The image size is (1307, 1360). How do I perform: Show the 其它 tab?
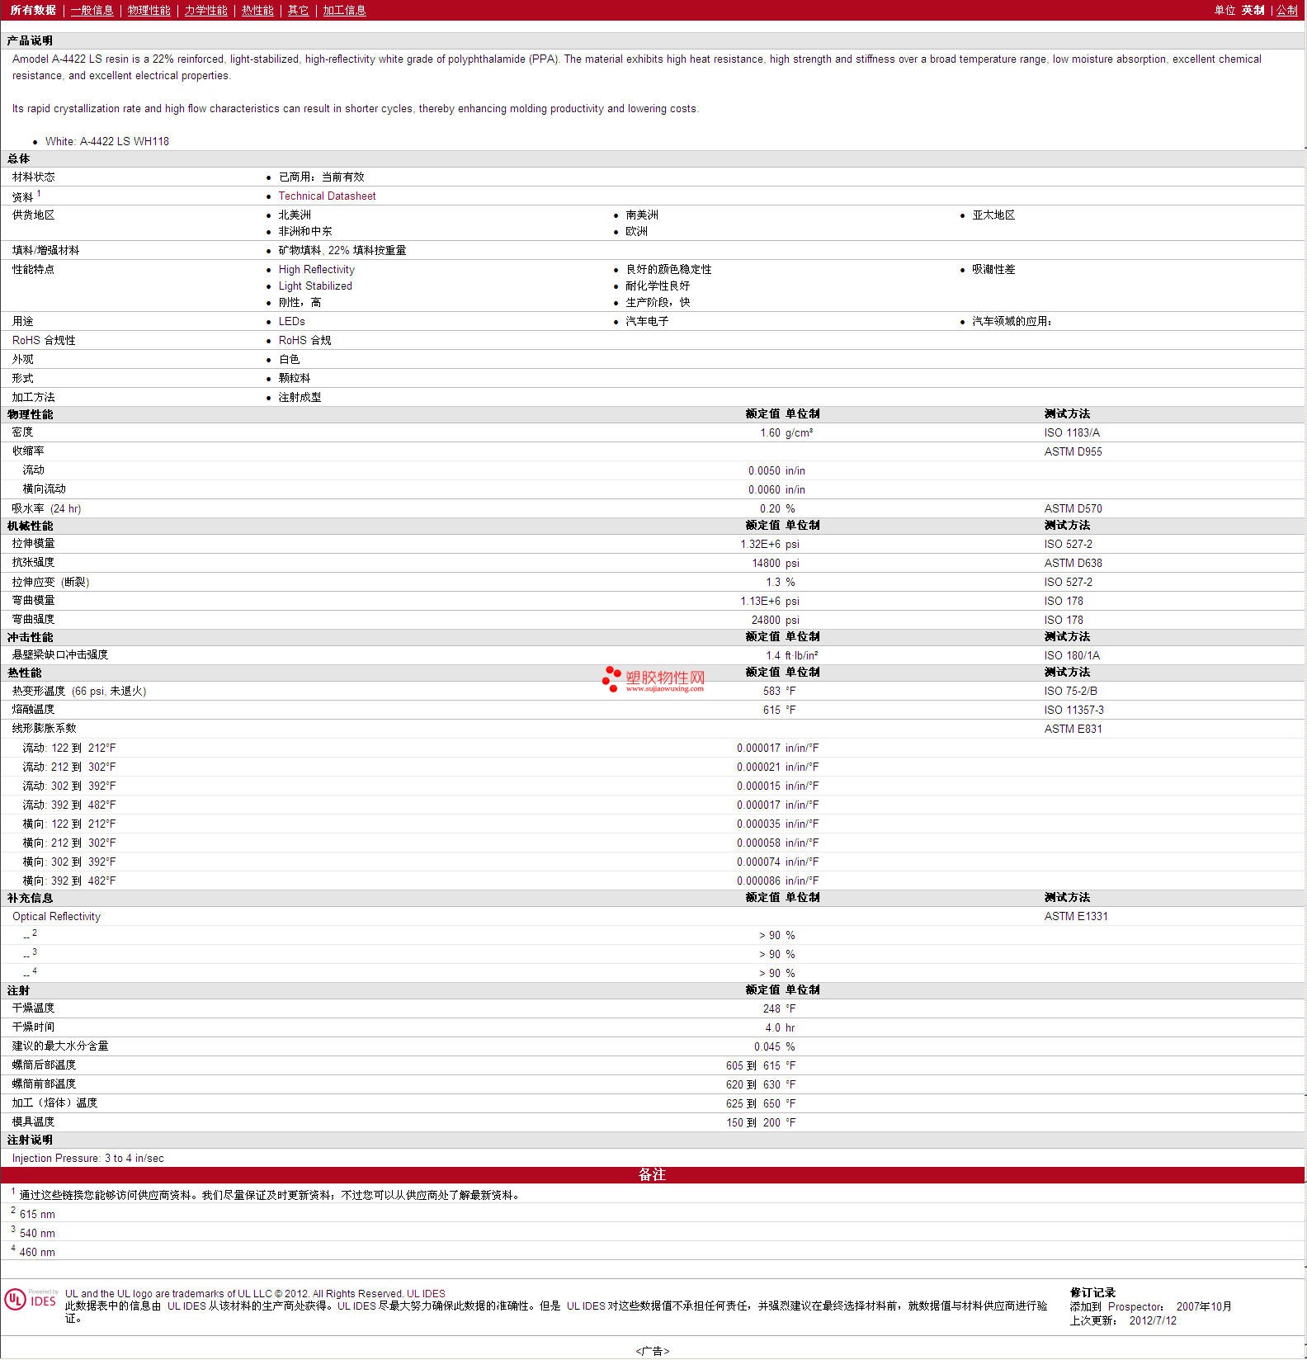(298, 10)
